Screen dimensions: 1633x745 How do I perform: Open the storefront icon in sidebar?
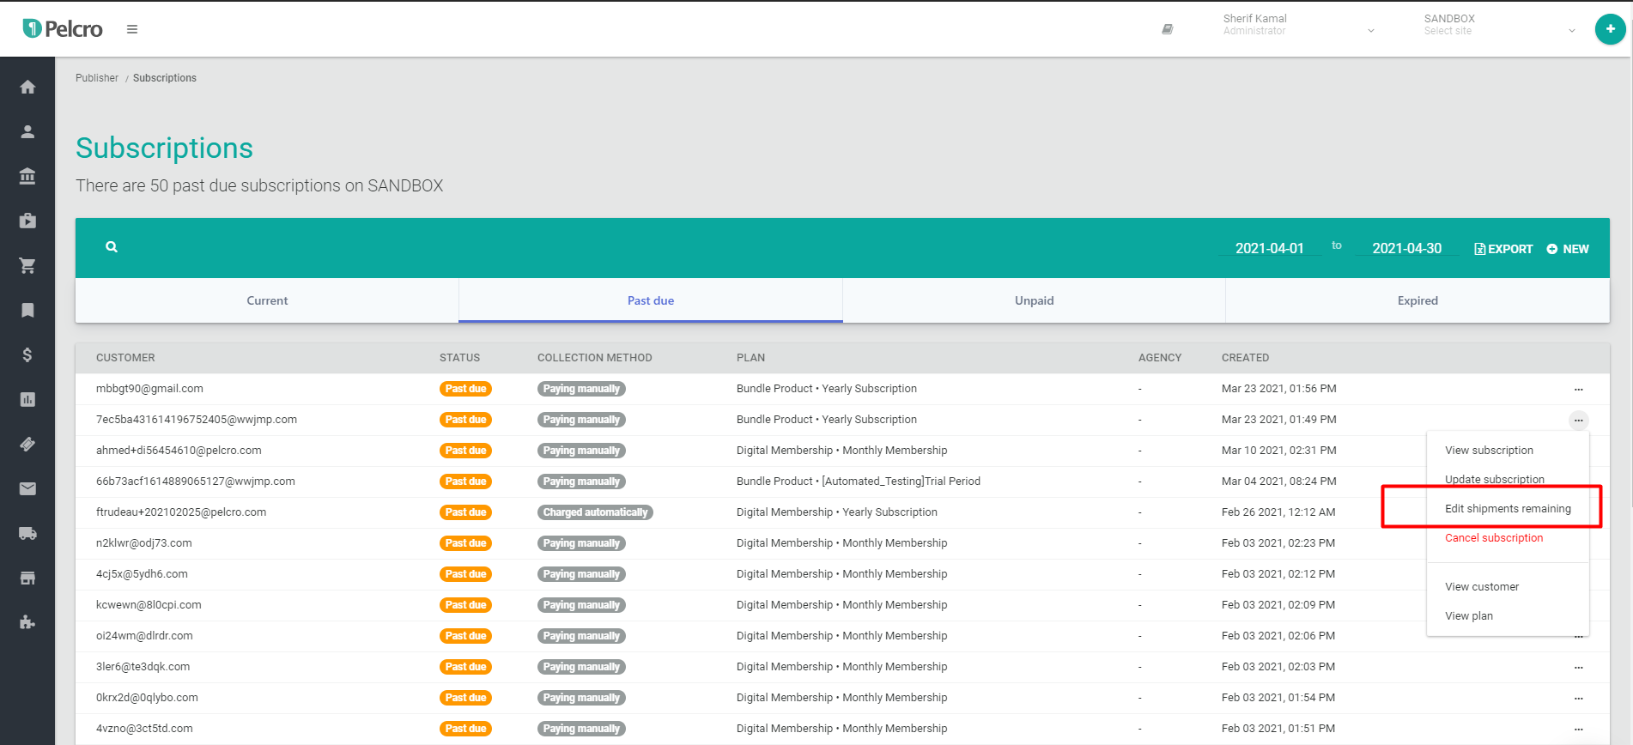(27, 578)
